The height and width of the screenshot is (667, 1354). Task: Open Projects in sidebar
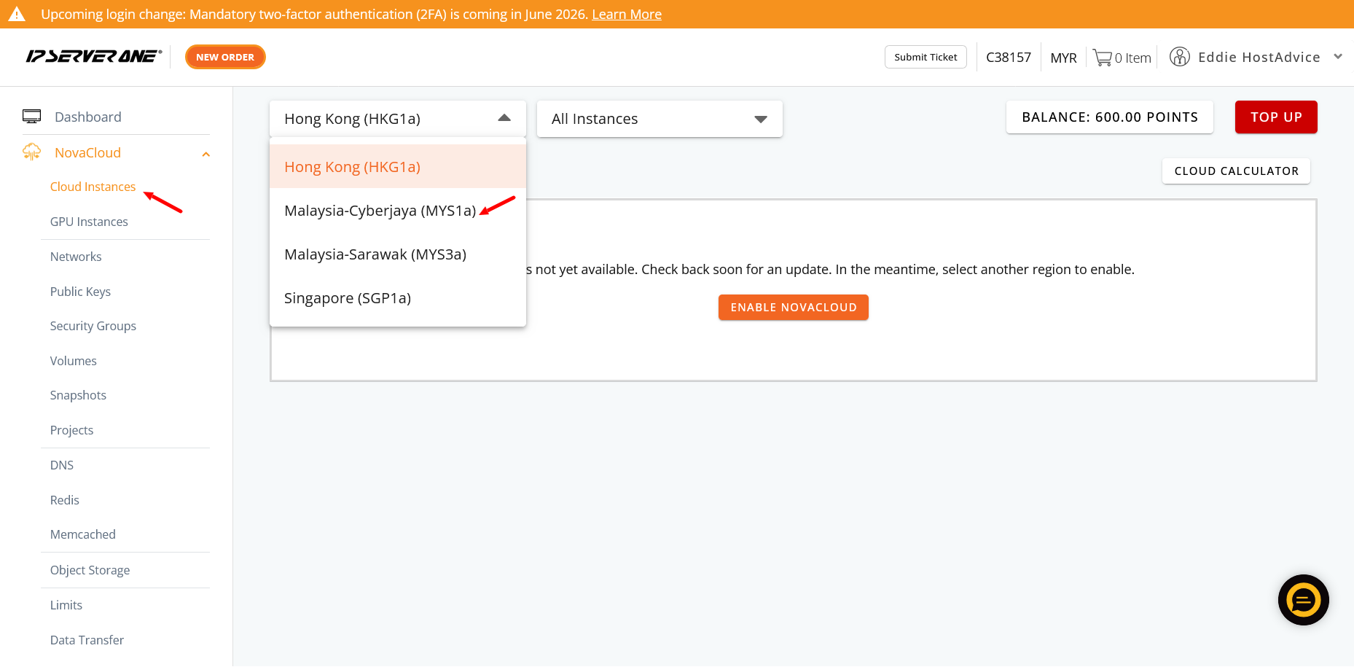tap(71, 430)
